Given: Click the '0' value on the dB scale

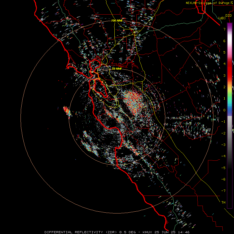Looking at the screenshot, I should click(x=224, y=110).
